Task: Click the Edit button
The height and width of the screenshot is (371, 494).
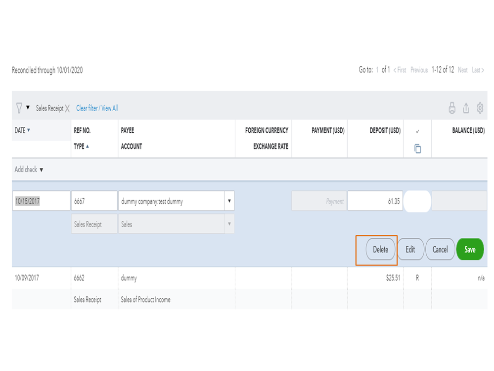Action: (410, 250)
